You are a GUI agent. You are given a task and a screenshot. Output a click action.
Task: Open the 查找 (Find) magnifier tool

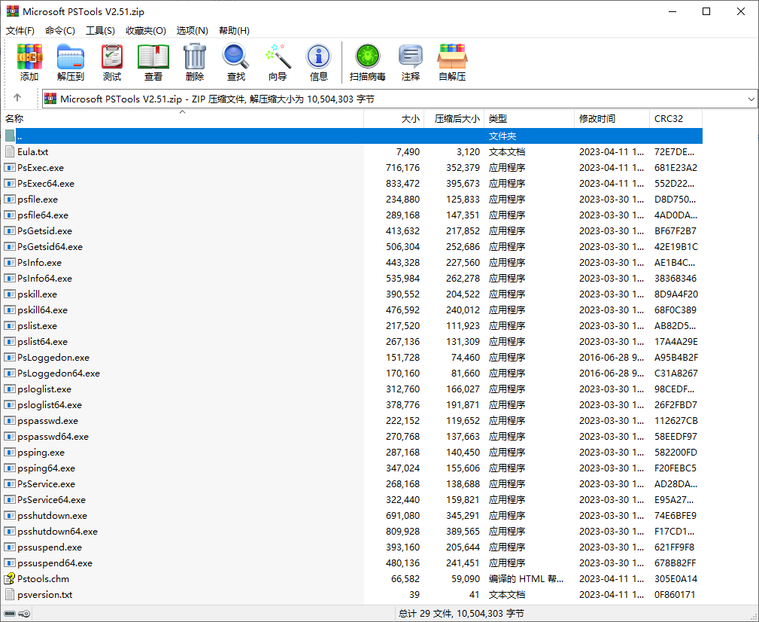(236, 62)
